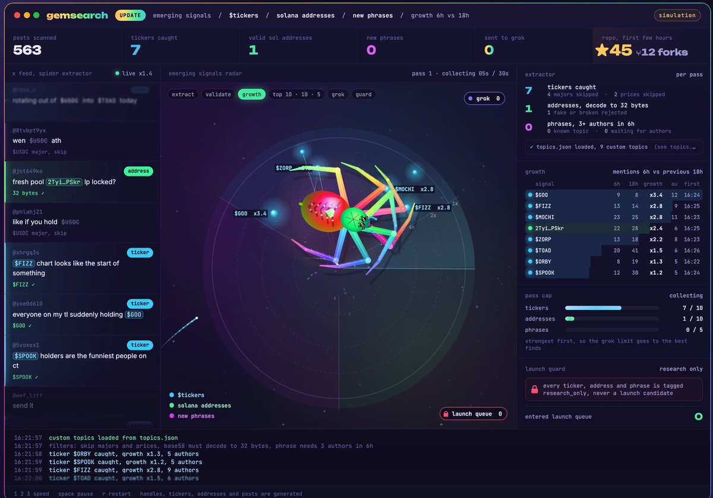This screenshot has height=498, width=713.
Task: Select the $ORBY row in the growth table
Action: click(x=614, y=261)
